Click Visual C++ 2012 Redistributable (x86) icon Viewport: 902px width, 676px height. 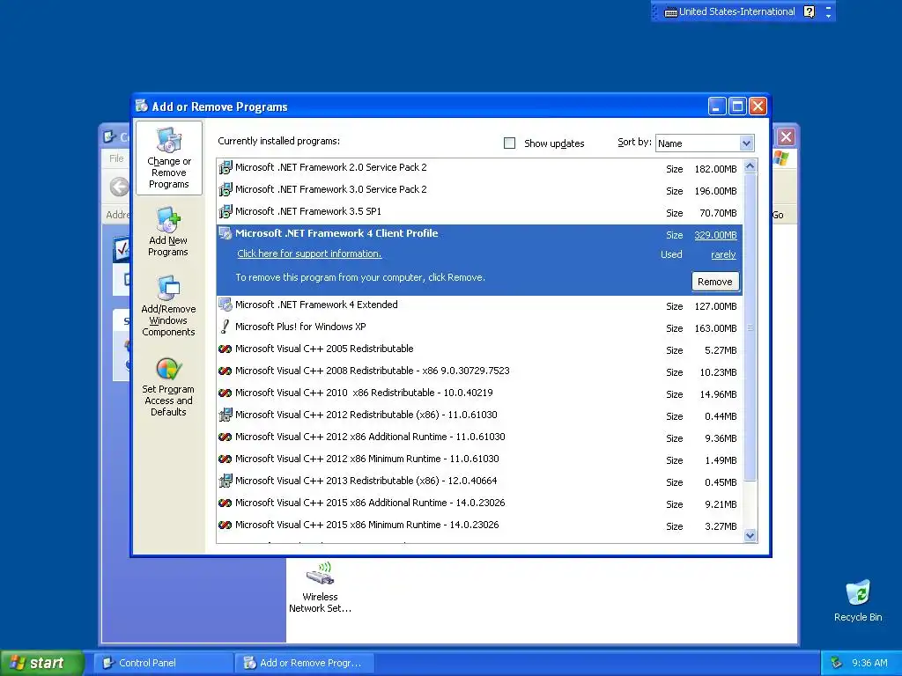(x=225, y=415)
